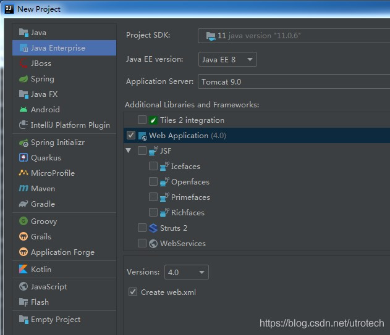Tick the JSF checkbox
Screen dimensions: 390x335
pyautogui.click(x=142, y=151)
